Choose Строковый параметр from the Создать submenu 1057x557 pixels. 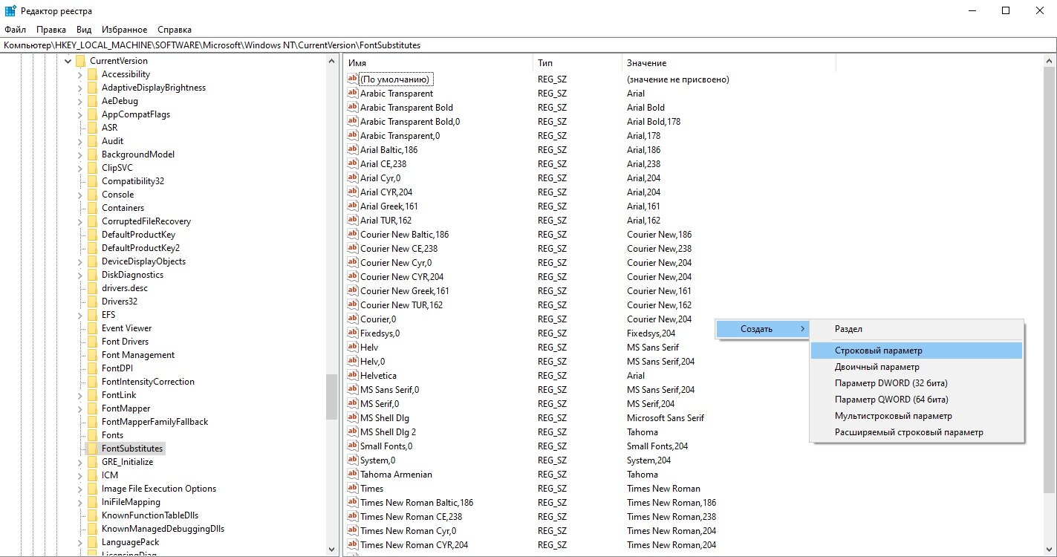coord(916,351)
